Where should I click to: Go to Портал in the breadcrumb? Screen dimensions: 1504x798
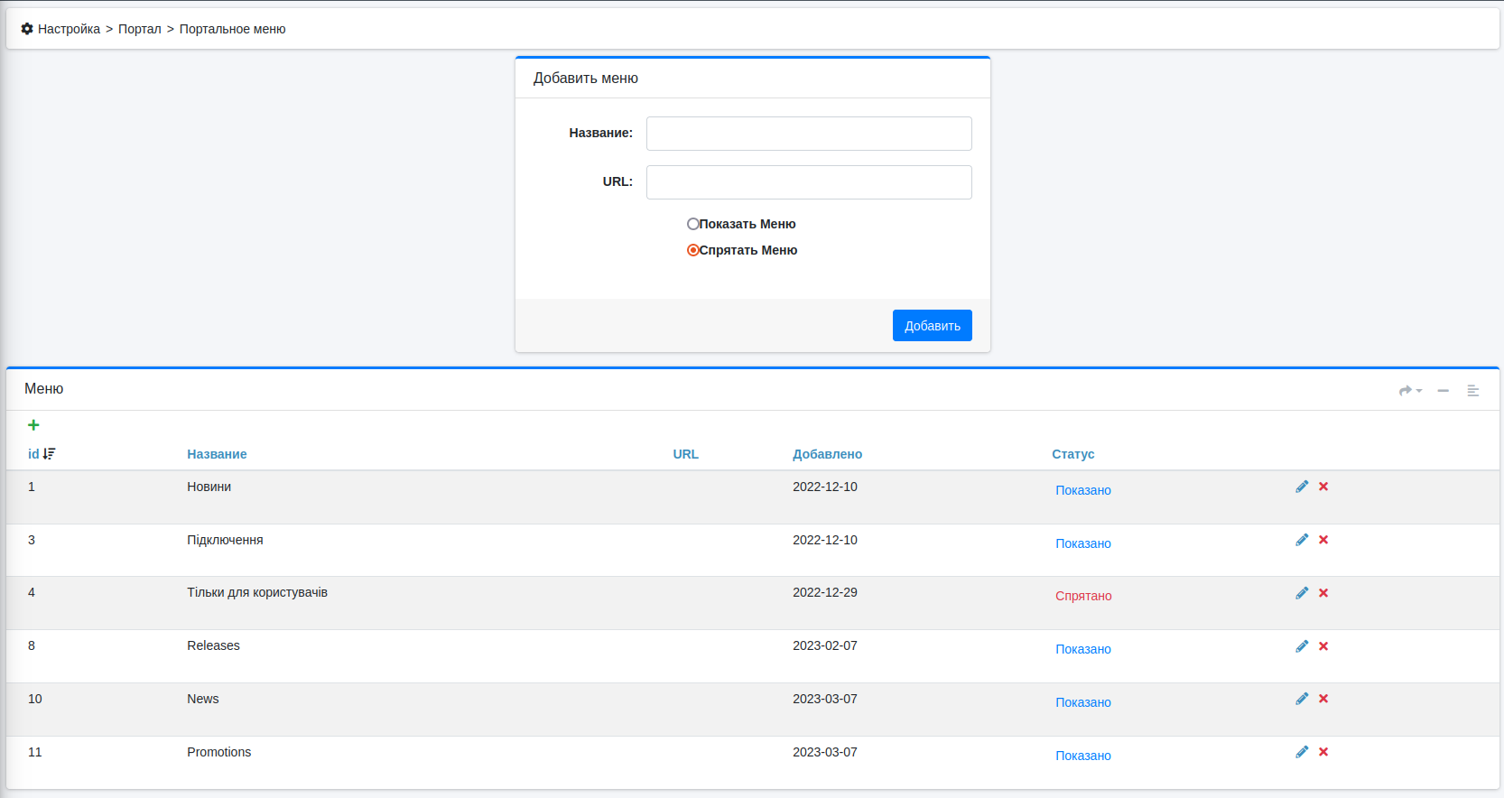click(x=139, y=29)
